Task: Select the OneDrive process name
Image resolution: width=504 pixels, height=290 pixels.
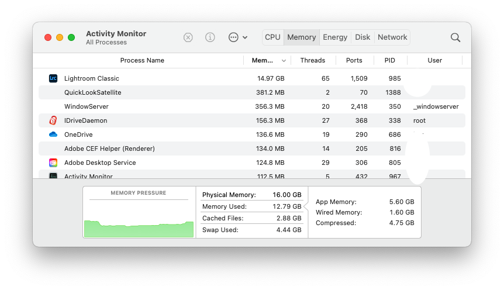Action: tap(78, 134)
